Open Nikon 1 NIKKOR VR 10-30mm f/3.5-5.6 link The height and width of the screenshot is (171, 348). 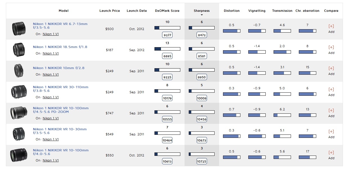coord(60,131)
